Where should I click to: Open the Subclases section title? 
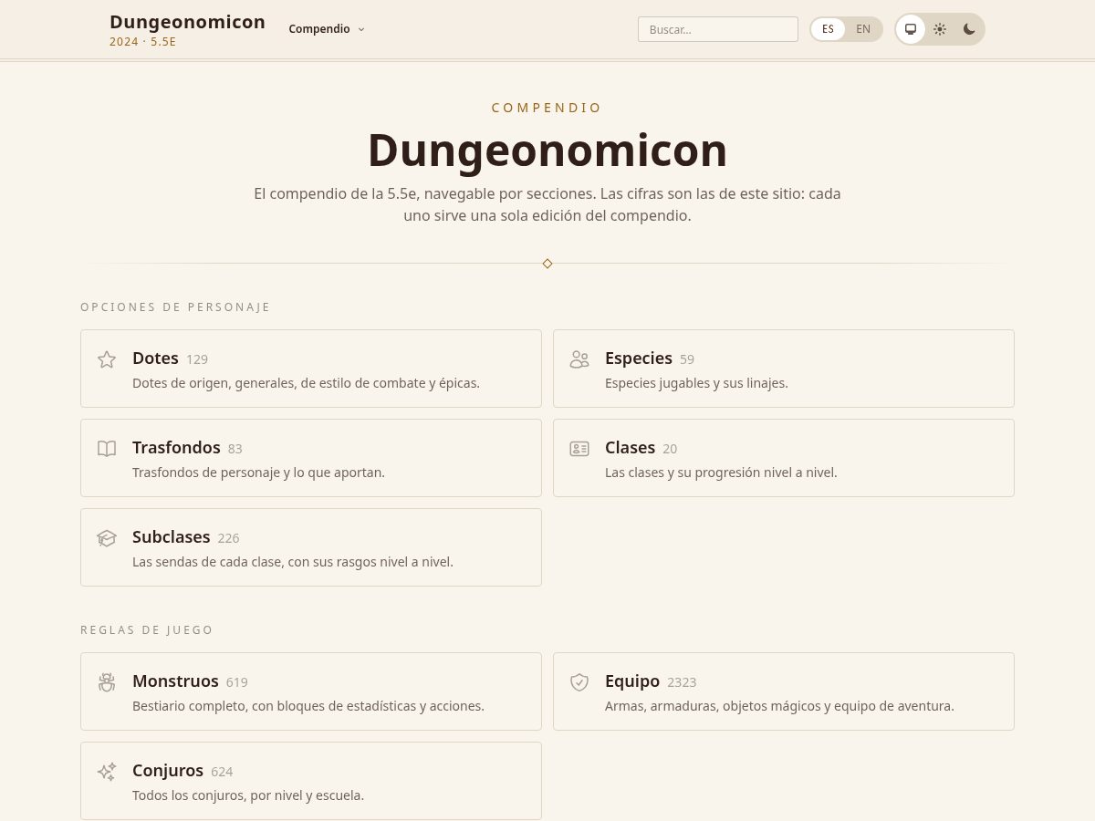172,537
